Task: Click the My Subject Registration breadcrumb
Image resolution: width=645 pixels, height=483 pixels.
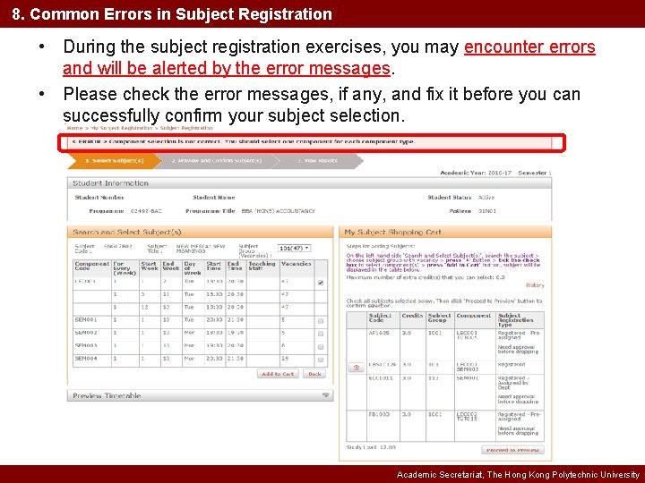Action: 121,128
